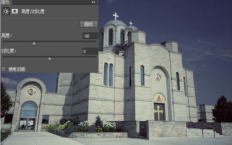Click the 亮度 slider handle

34,43
